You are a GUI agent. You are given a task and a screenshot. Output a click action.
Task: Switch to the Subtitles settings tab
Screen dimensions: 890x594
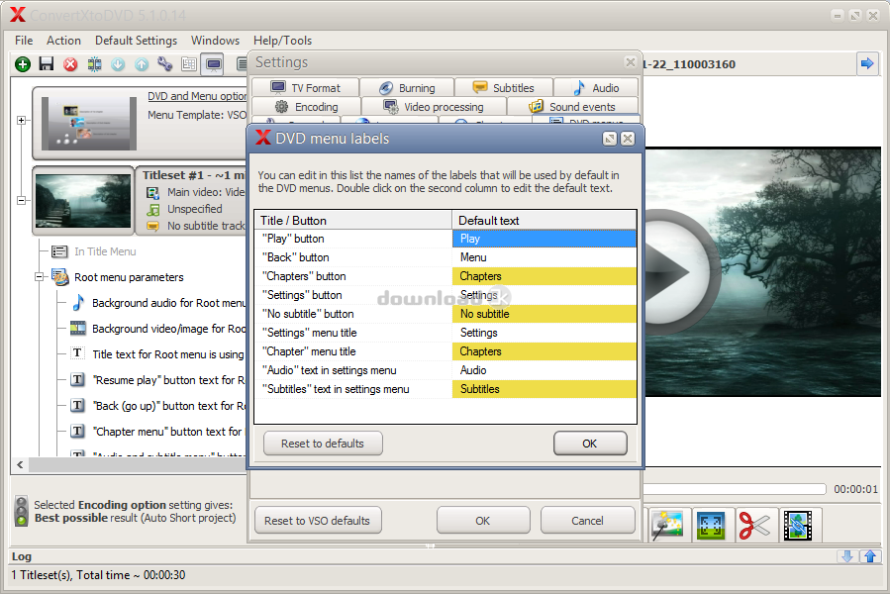point(504,88)
